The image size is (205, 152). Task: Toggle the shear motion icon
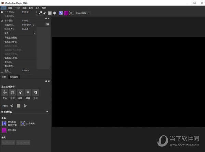tap(28, 93)
